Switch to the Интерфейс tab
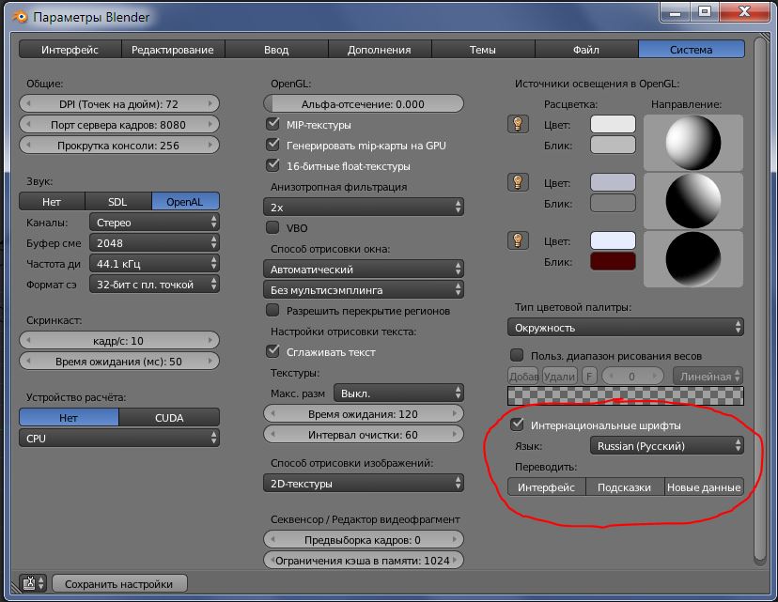 click(x=70, y=50)
